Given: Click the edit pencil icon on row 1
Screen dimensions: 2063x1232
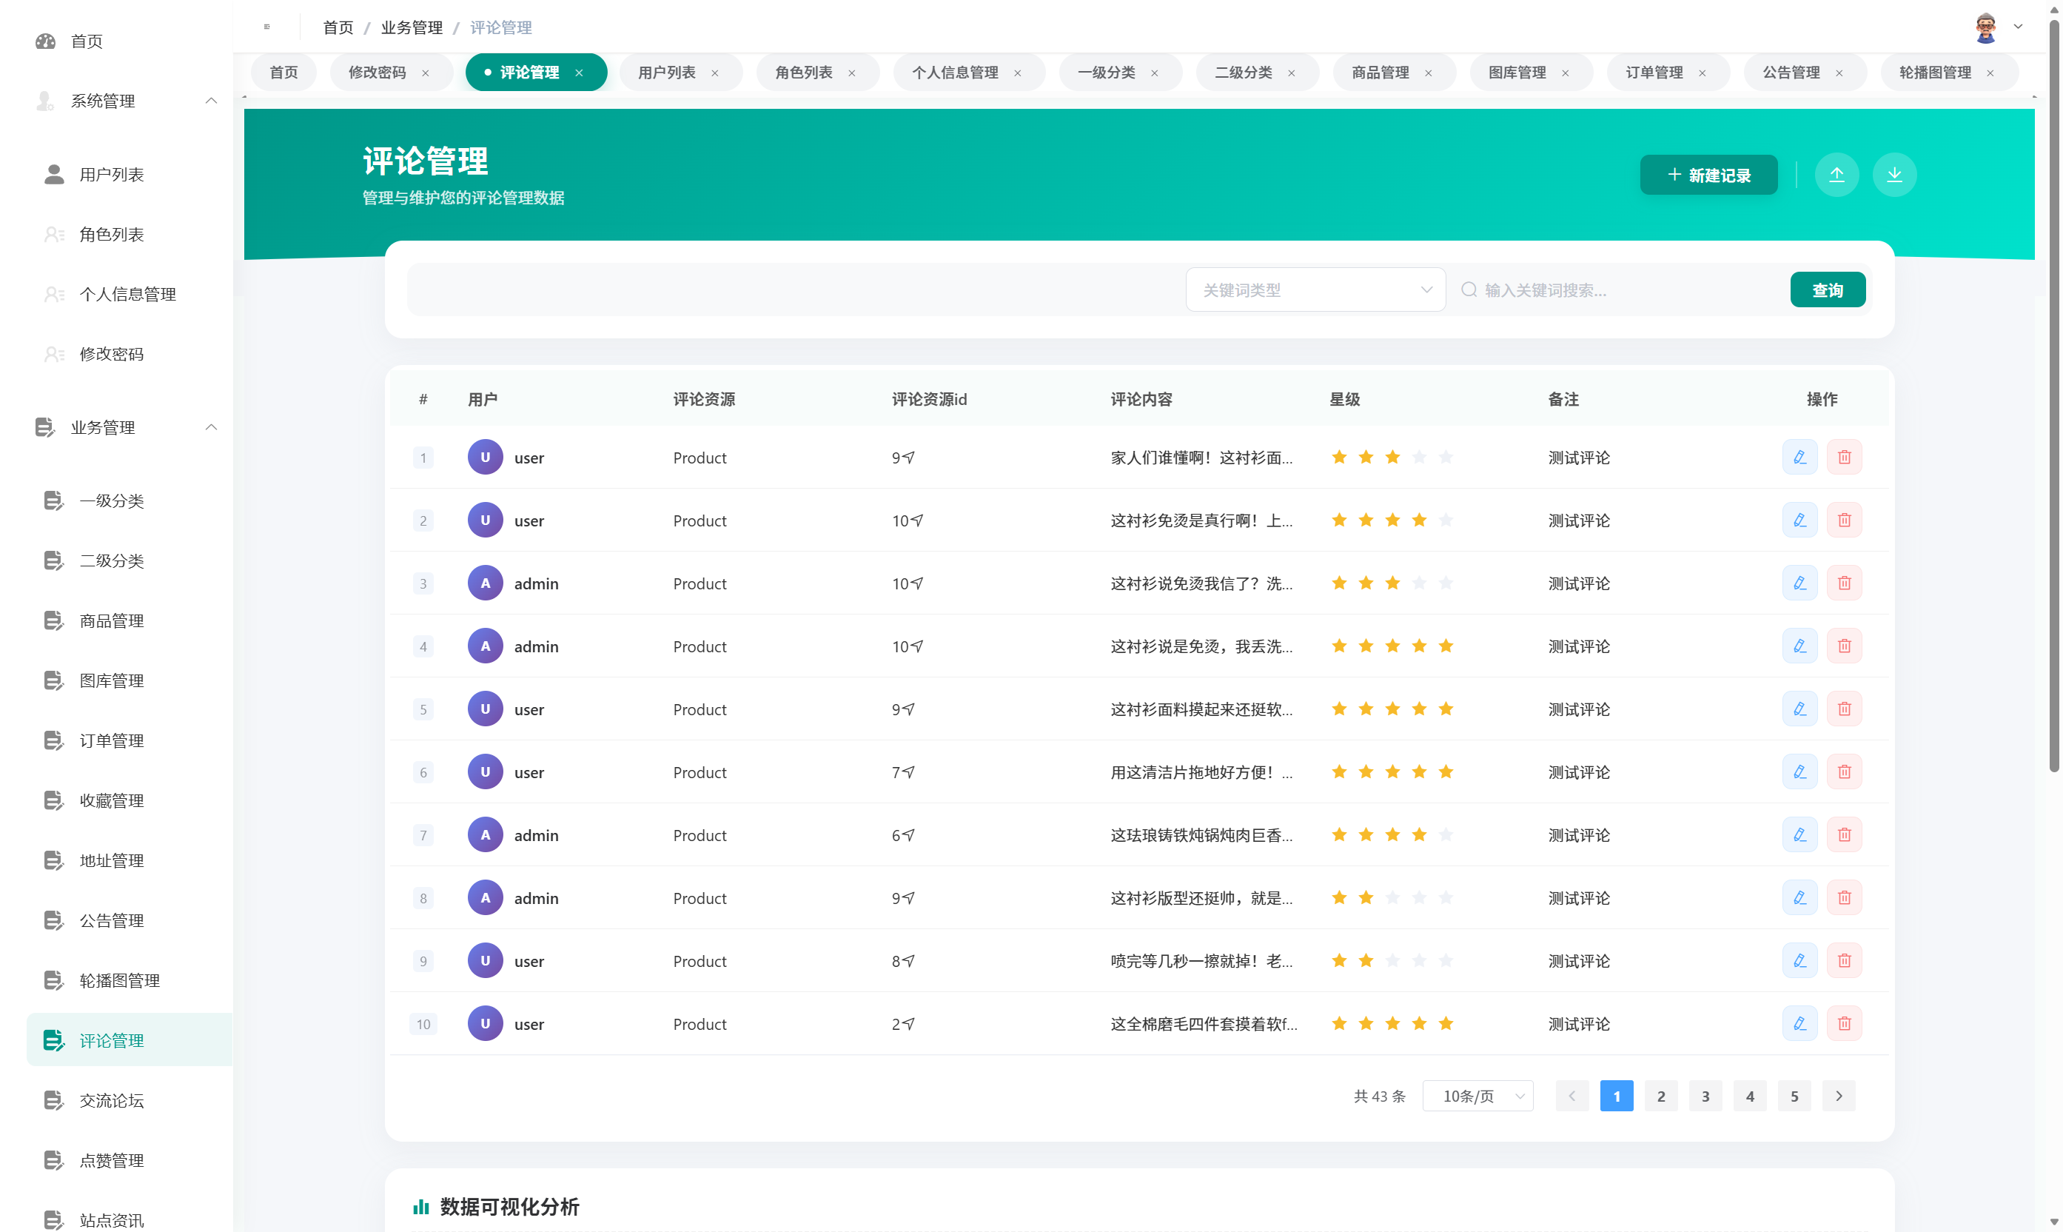Looking at the screenshot, I should [x=1800, y=457].
